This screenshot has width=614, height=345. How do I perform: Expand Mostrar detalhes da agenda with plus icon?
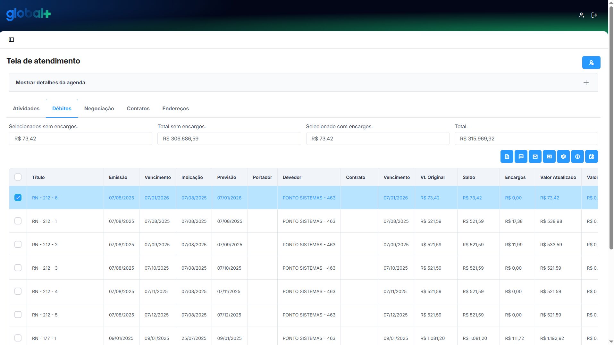[586, 82]
